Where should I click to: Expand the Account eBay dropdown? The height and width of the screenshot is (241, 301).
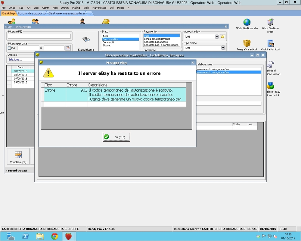(x=217, y=36)
